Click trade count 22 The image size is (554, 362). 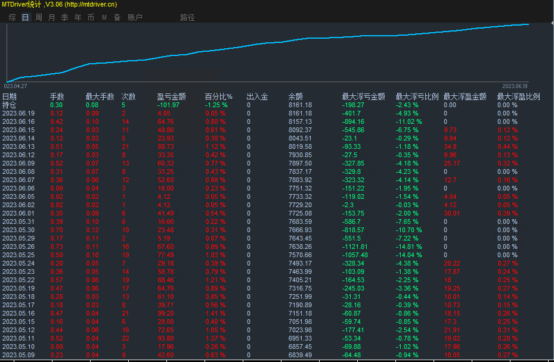pyautogui.click(x=125, y=338)
